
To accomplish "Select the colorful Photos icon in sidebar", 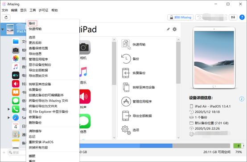I will (x=16, y=59).
